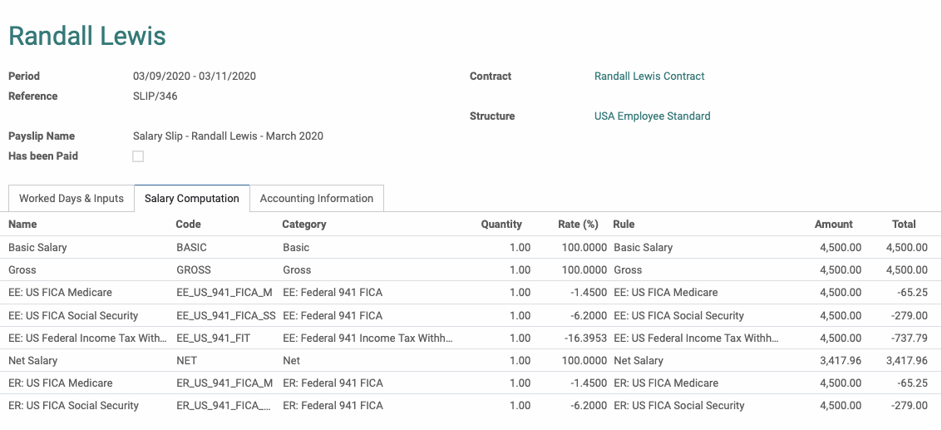Click the ER_US_941_FICA_M code cell
Image resolution: width=942 pixels, height=430 pixels.
224,383
